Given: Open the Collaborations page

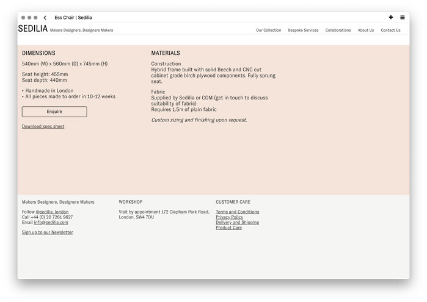Looking at the screenshot, I should click(x=338, y=31).
